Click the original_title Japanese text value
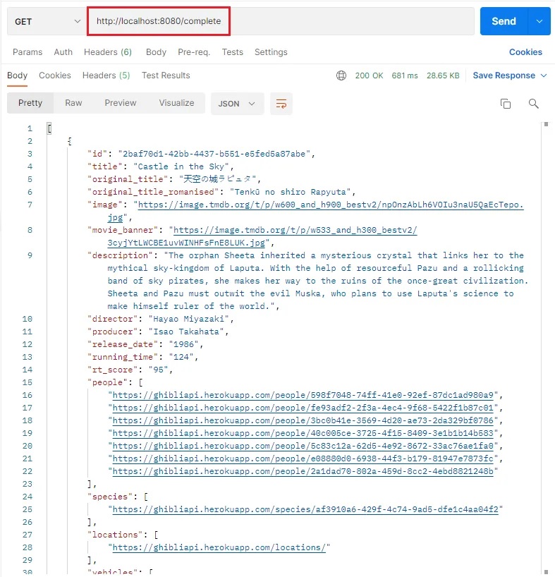 tap(217, 179)
